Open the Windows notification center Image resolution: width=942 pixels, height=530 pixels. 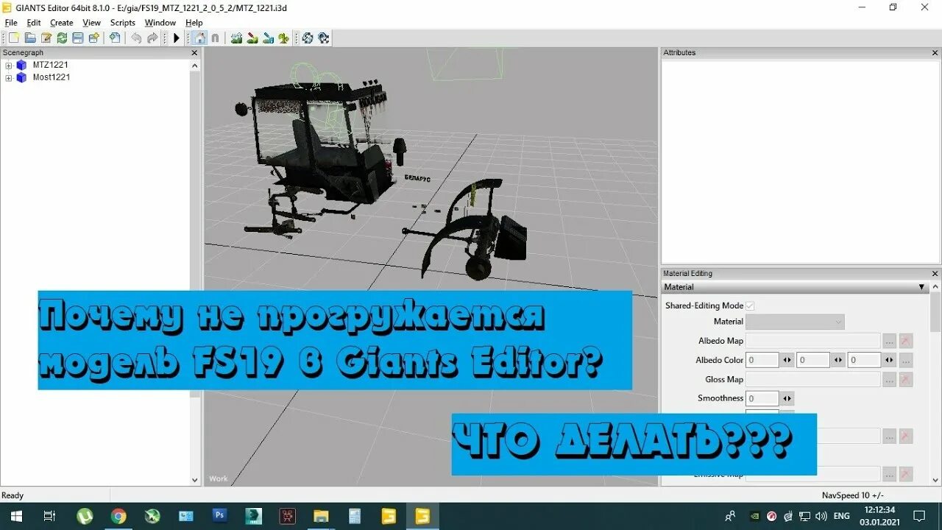918,516
